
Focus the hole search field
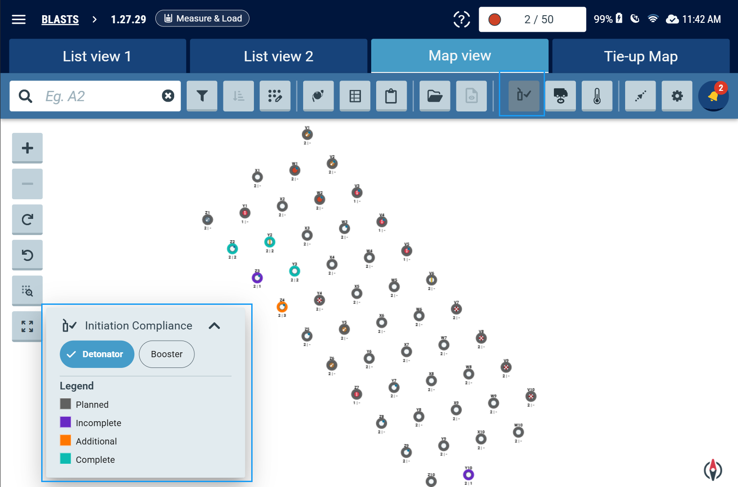[x=95, y=96]
